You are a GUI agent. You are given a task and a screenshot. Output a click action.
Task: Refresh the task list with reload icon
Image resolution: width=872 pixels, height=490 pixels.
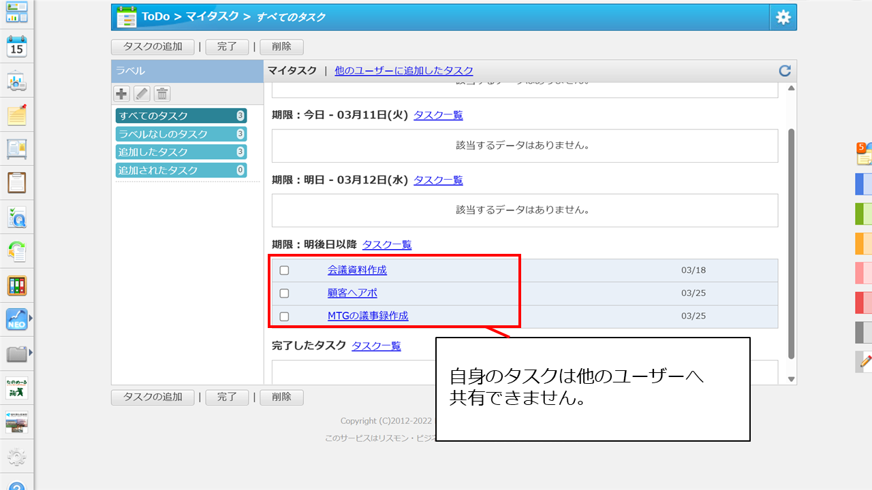785,71
